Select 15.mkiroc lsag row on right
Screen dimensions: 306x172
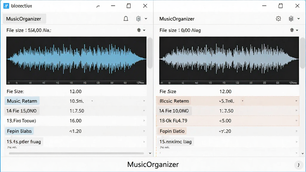point(228,142)
